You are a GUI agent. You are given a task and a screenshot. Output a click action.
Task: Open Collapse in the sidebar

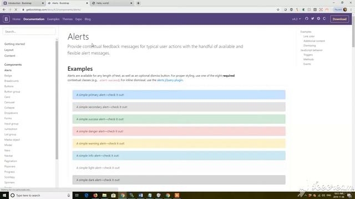click(x=9, y=108)
